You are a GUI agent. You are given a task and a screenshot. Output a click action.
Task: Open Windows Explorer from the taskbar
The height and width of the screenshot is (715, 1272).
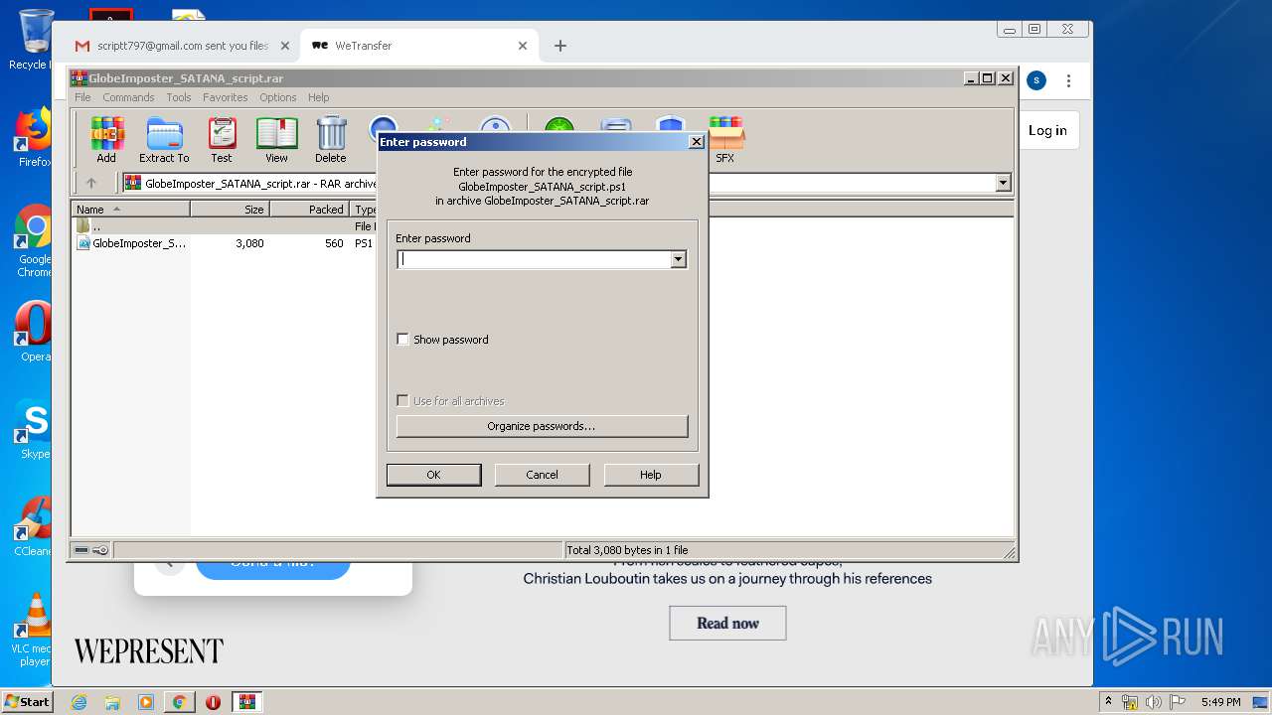click(112, 702)
